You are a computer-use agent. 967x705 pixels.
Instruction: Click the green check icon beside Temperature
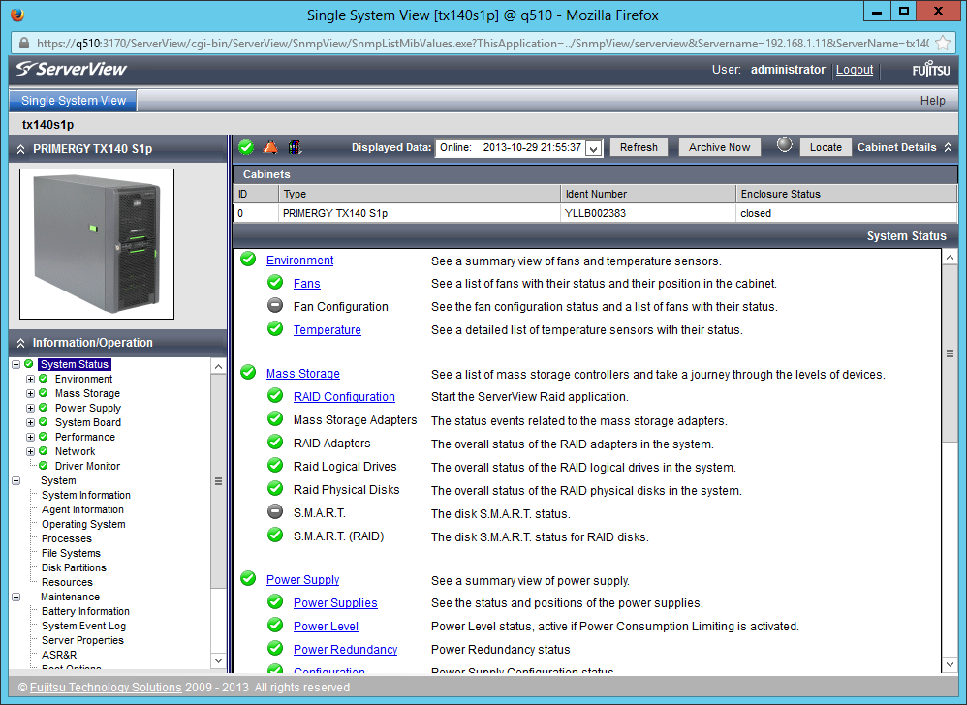click(275, 328)
